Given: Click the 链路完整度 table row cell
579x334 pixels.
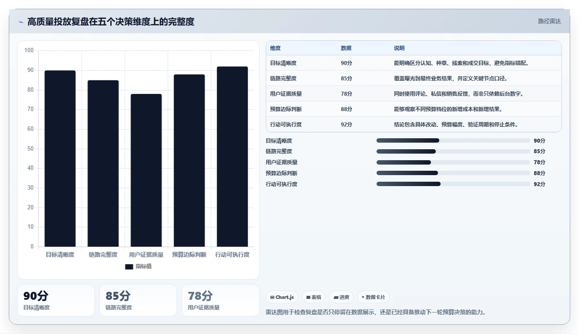Looking at the screenshot, I should (283, 79).
